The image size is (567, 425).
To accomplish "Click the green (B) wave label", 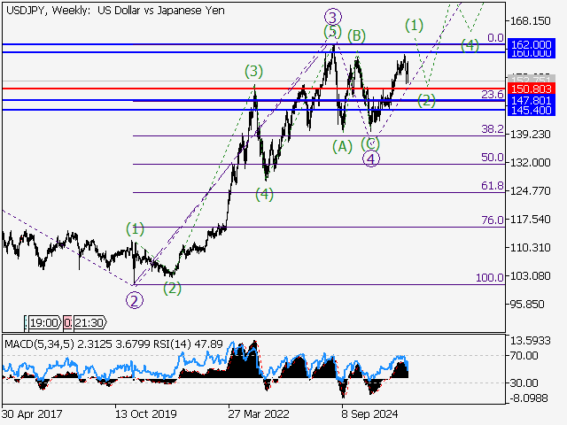I will (x=357, y=35).
